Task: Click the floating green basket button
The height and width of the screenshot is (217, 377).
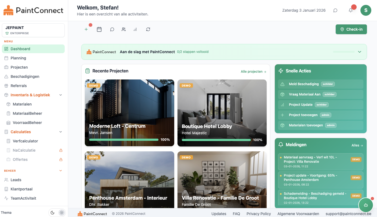Action: 366,205
